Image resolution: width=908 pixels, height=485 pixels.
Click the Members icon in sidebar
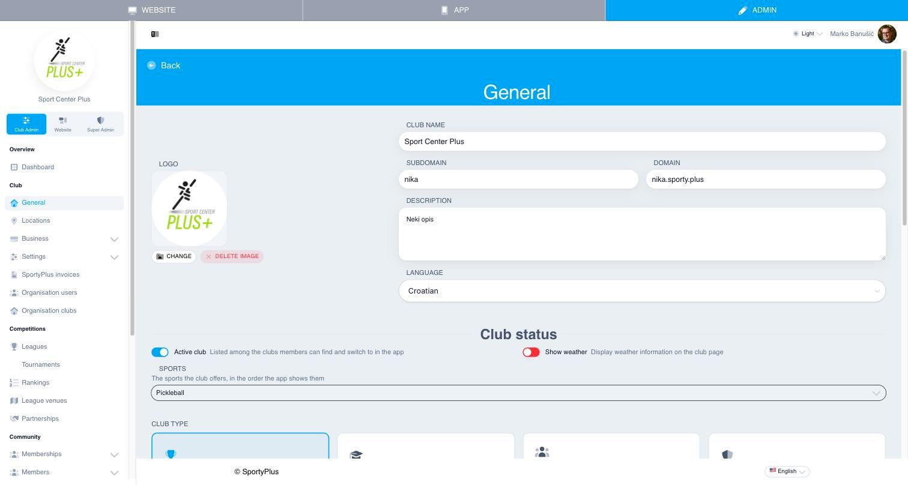point(14,472)
